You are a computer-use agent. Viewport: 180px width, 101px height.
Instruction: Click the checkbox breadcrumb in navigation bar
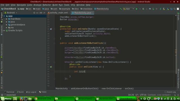click(x=86, y=9)
